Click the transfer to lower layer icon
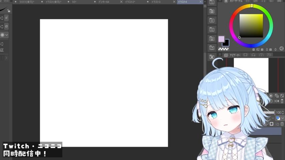This screenshot has width=285, height=160. [x=266, y=124]
